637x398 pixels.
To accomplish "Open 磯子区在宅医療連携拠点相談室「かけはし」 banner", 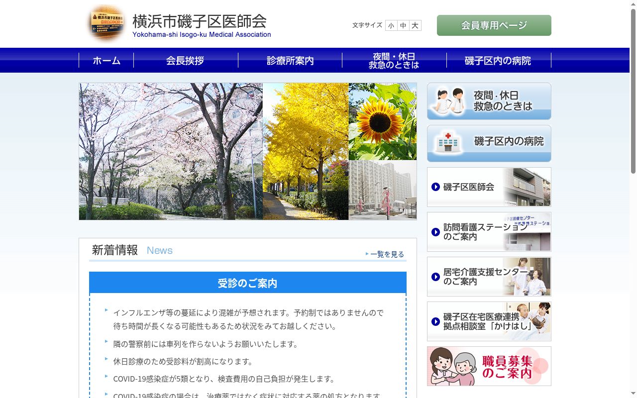I will [x=489, y=321].
